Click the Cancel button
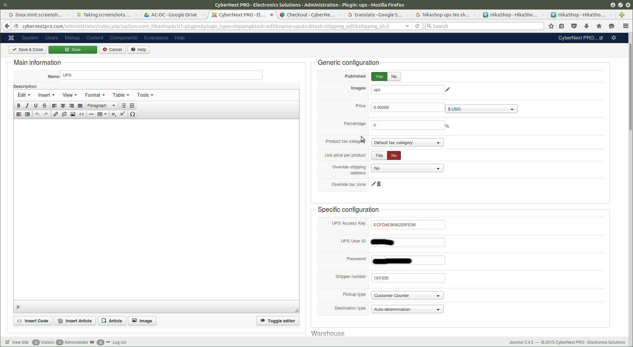This screenshot has width=633, height=347. (x=112, y=50)
